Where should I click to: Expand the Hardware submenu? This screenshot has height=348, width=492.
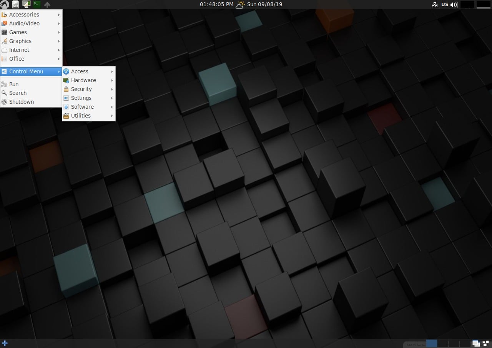(84, 80)
